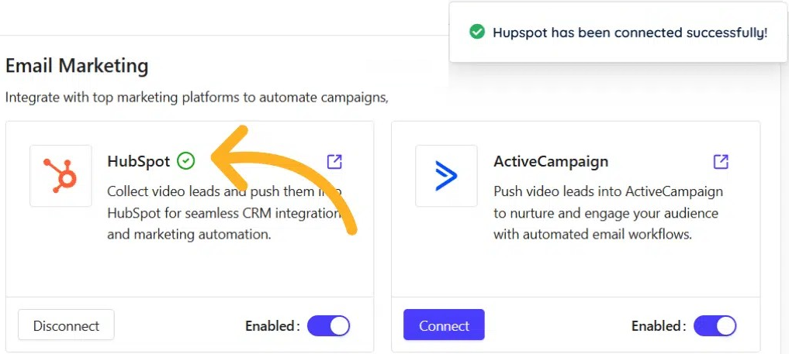Screen dimensions: 789x354
Task: Connect the ActiveCampaign integration
Action: (x=444, y=325)
